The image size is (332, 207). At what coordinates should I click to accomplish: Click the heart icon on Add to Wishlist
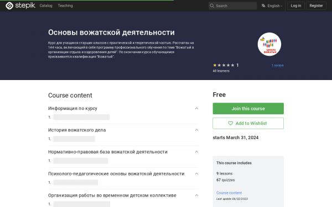(x=230, y=123)
